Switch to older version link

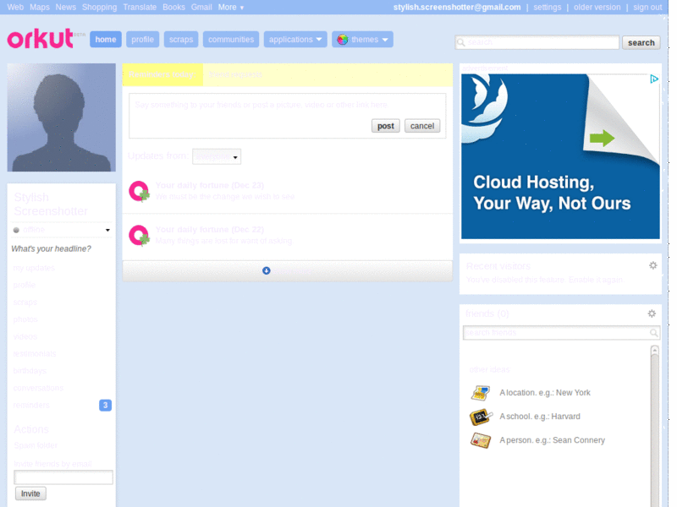(597, 8)
